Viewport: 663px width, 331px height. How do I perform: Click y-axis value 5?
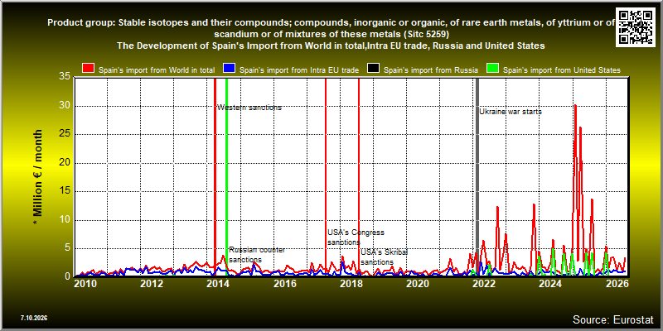68,248
